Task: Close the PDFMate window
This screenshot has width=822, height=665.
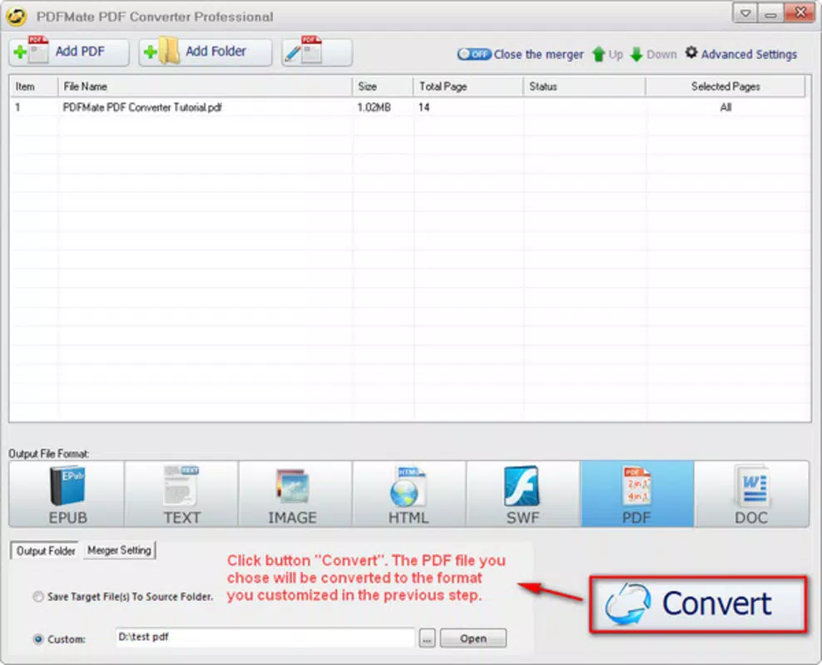Action: 800,12
